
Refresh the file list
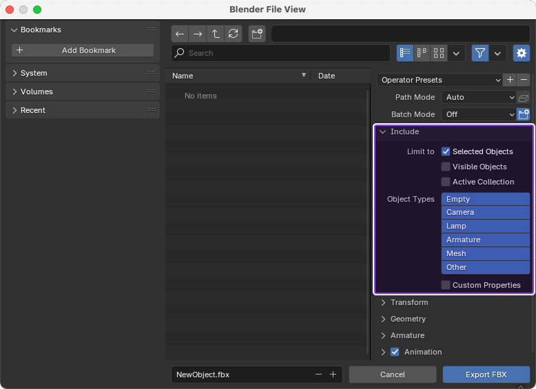233,34
